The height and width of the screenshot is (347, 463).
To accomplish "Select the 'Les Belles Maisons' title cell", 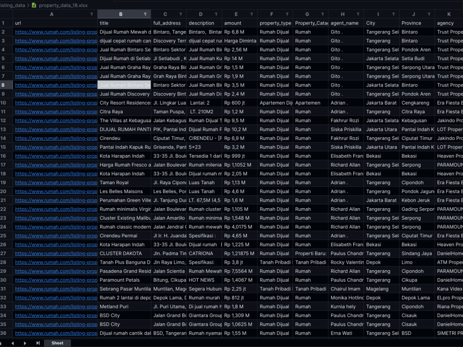I will (x=124, y=191).
